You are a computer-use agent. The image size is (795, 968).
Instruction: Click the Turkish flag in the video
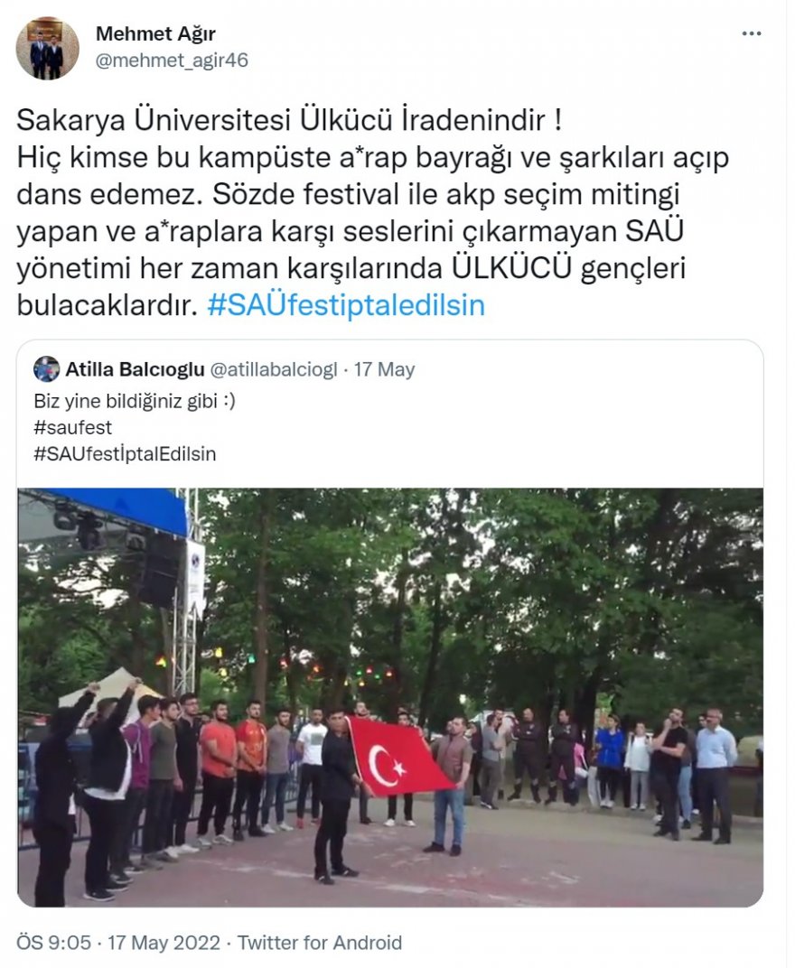[x=399, y=757]
